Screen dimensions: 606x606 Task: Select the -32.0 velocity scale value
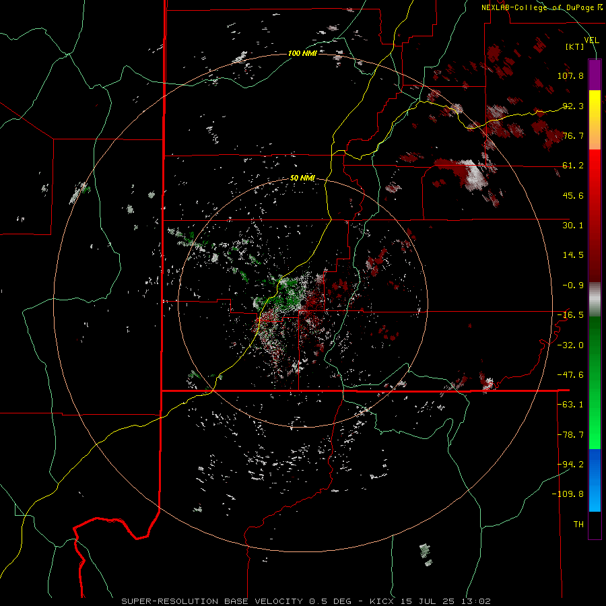click(570, 345)
